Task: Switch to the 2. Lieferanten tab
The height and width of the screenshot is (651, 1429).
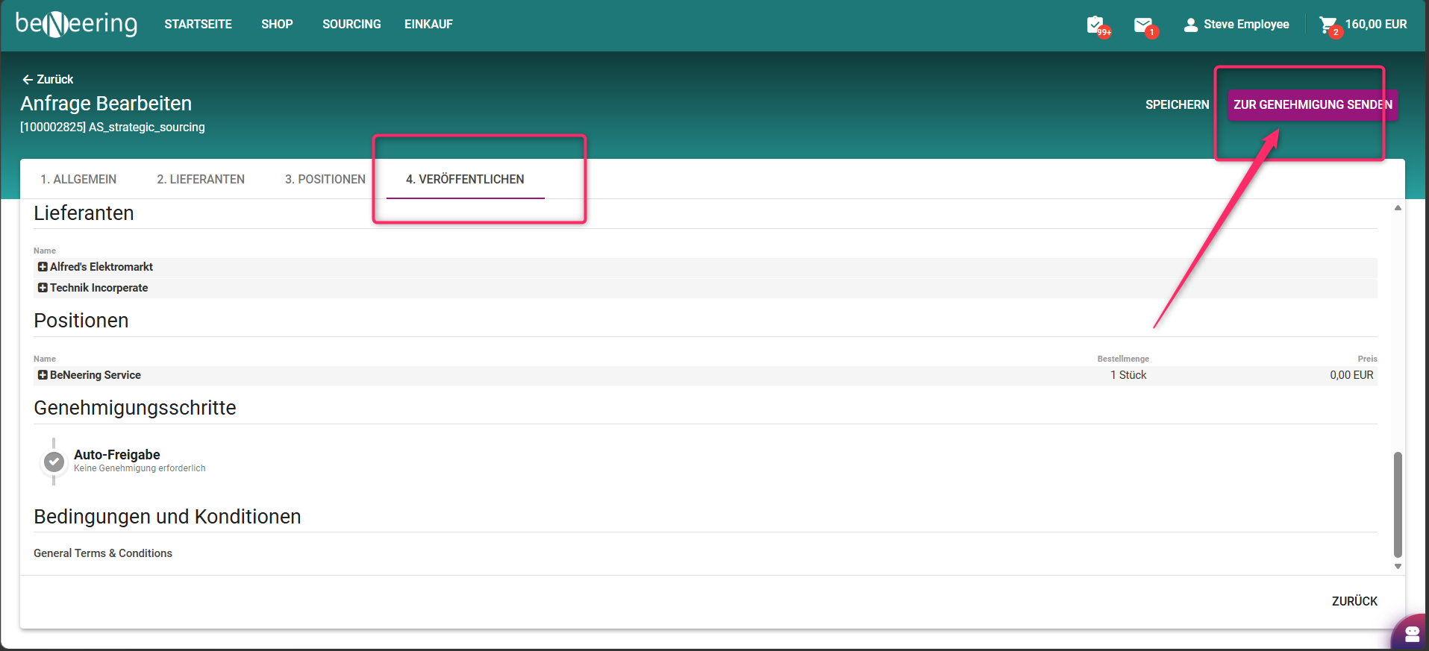Action: [x=201, y=179]
